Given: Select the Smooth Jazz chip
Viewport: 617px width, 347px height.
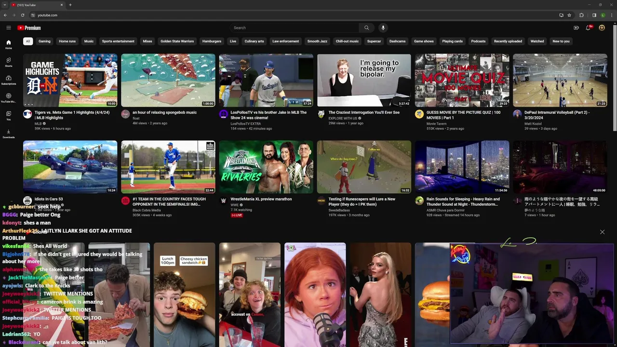Looking at the screenshot, I should click(x=317, y=41).
